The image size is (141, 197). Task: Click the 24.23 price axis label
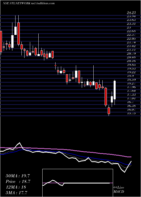pyautogui.click(x=131, y=13)
